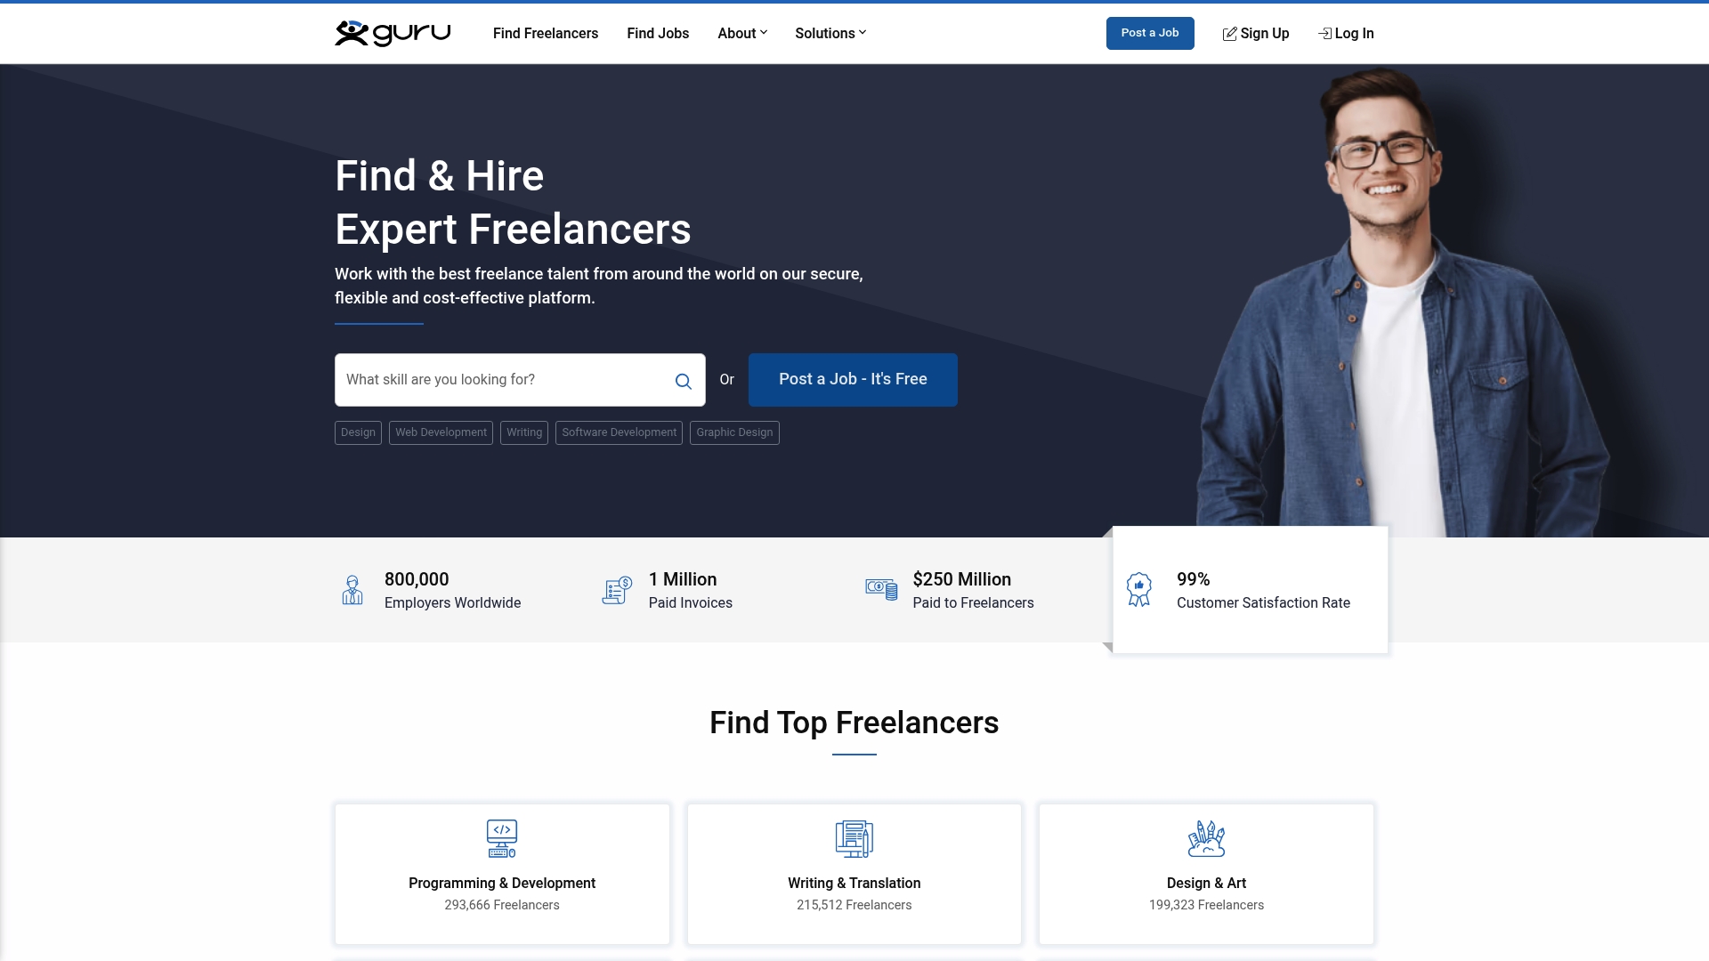This screenshot has height=961, width=1709.
Task: Click Post a Job - It's Free button
Action: coord(852,379)
